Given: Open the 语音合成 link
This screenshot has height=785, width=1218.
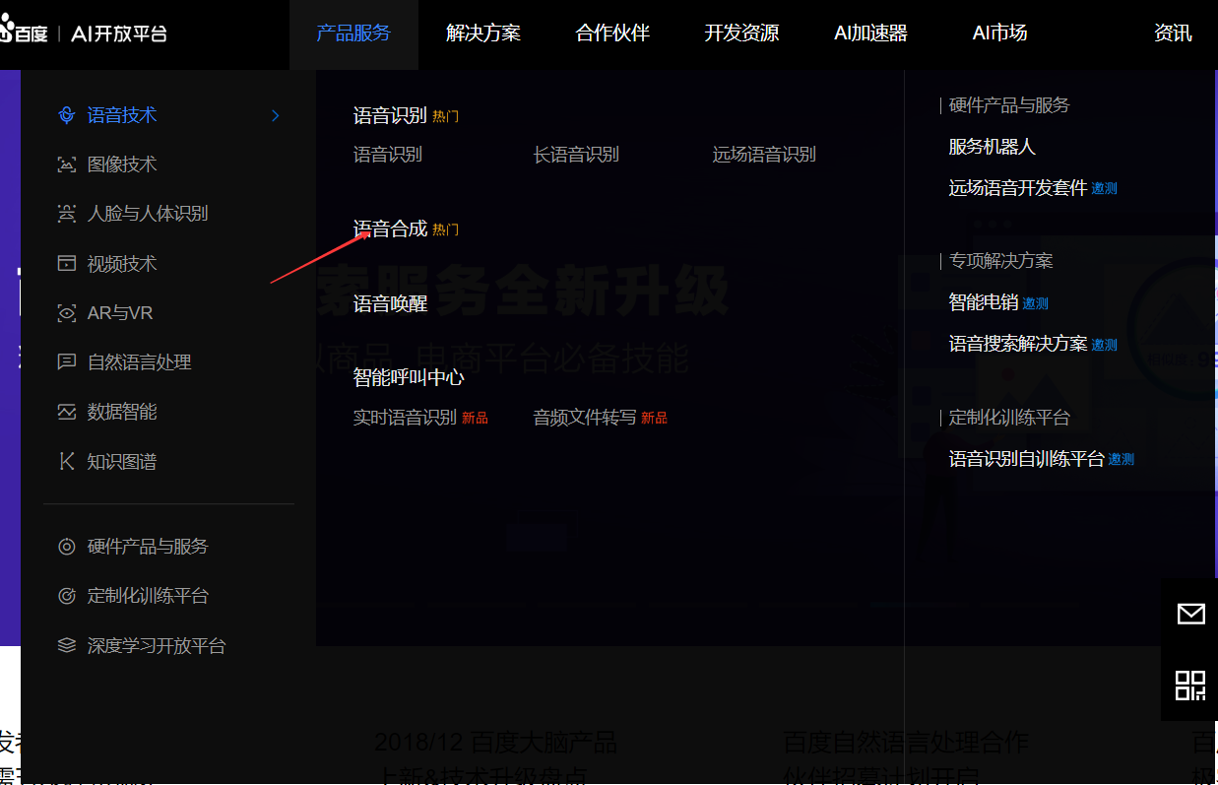Looking at the screenshot, I should point(390,229).
